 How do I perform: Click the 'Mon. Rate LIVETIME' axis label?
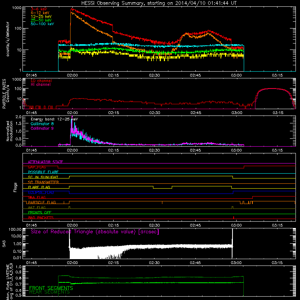(7, 282)
